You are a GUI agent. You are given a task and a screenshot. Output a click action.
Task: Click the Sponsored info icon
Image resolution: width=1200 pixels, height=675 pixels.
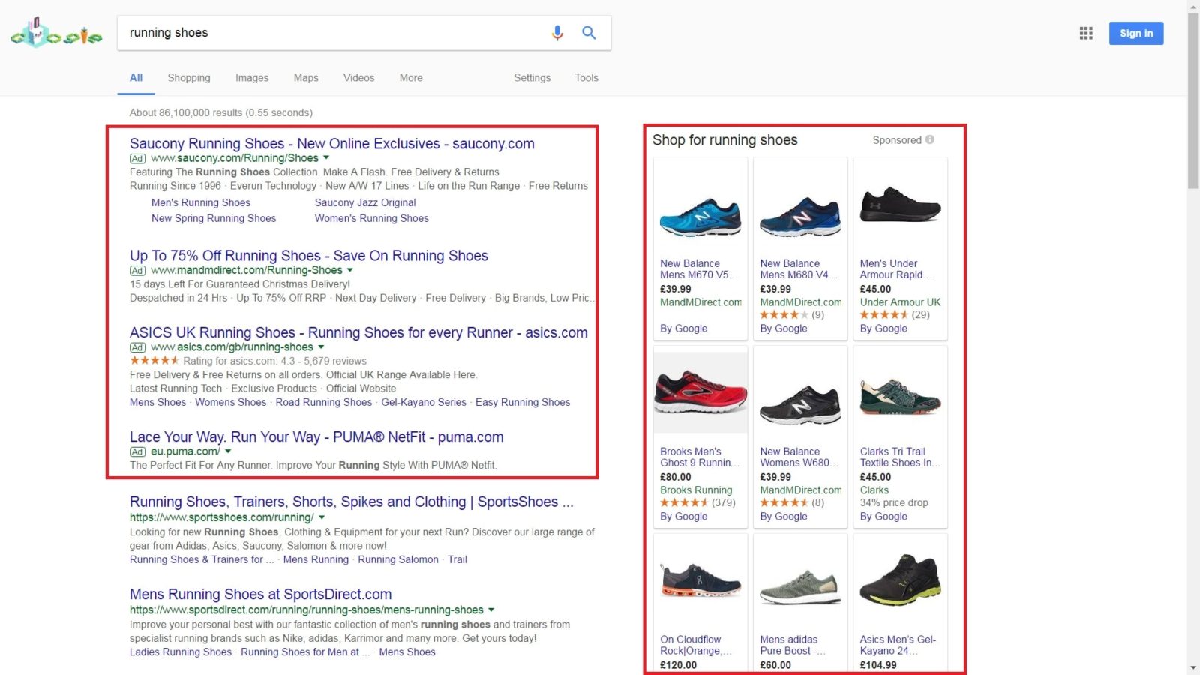(x=930, y=139)
